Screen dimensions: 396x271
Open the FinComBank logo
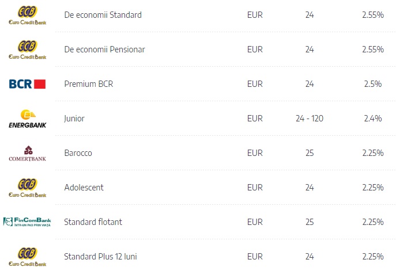[x=27, y=222]
